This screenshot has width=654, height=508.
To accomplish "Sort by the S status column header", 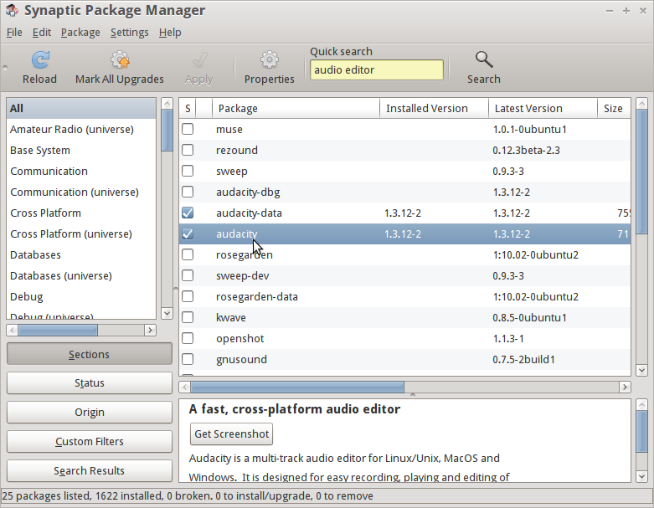I will [188, 108].
